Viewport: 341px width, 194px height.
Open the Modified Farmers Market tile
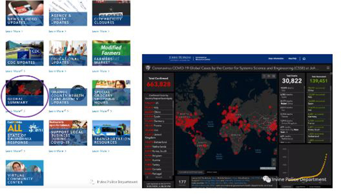[112, 53]
